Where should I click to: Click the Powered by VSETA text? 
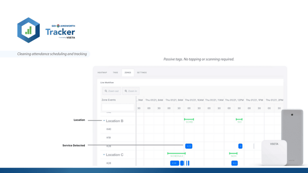(x=67, y=37)
